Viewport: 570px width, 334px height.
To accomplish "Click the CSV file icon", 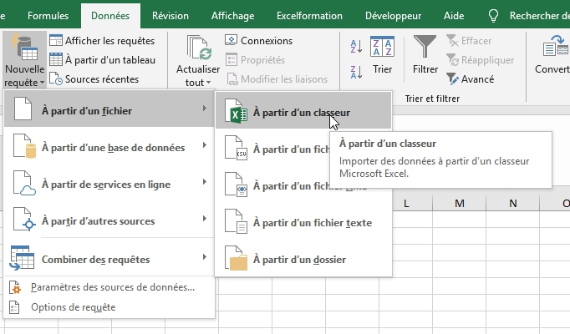I will (x=236, y=148).
